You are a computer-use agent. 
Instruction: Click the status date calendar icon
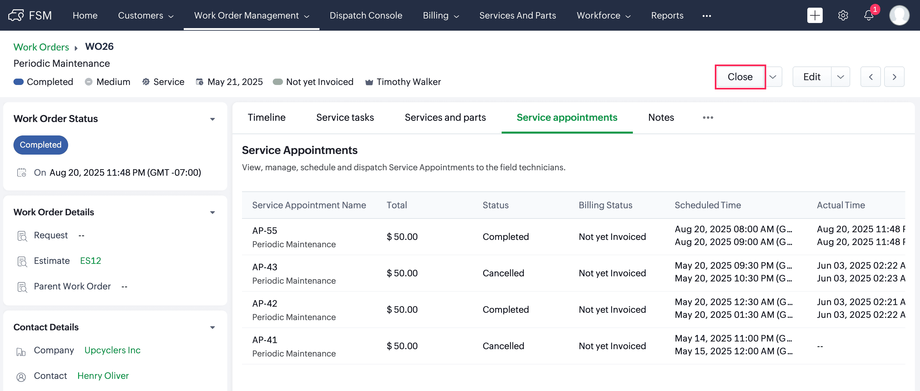click(22, 172)
